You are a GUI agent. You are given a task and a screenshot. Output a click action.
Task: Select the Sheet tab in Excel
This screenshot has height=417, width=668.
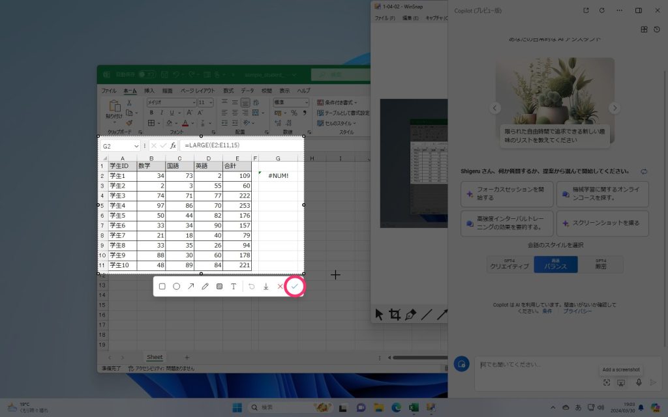[x=155, y=358]
